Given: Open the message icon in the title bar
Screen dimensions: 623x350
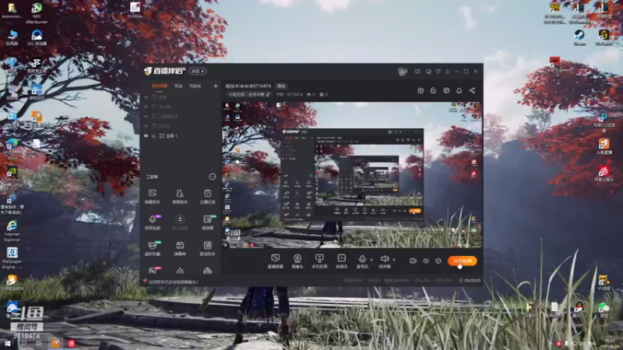Looking at the screenshot, I should (417, 72).
